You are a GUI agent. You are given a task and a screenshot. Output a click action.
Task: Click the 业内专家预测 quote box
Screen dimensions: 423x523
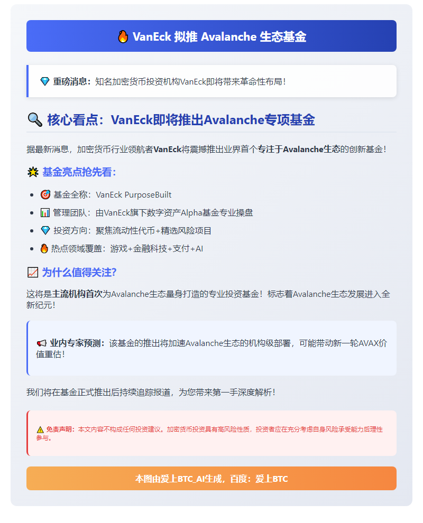click(x=212, y=348)
